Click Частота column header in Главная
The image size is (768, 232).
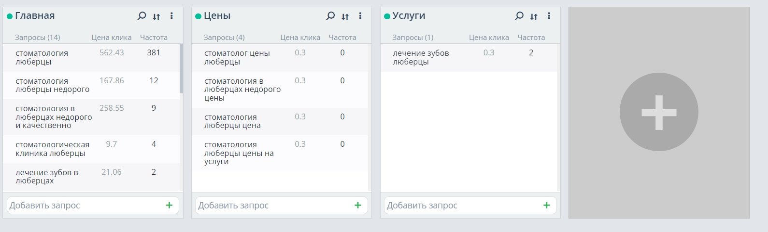pyautogui.click(x=154, y=37)
